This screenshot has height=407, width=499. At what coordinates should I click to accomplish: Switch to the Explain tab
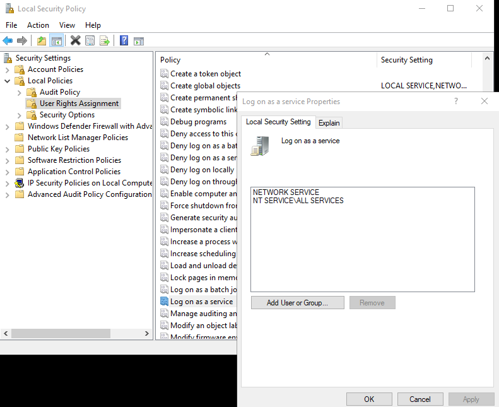pos(329,123)
